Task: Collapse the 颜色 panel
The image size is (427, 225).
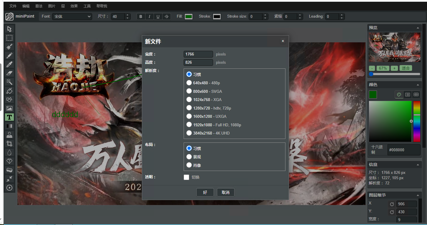Action: (x=418, y=85)
